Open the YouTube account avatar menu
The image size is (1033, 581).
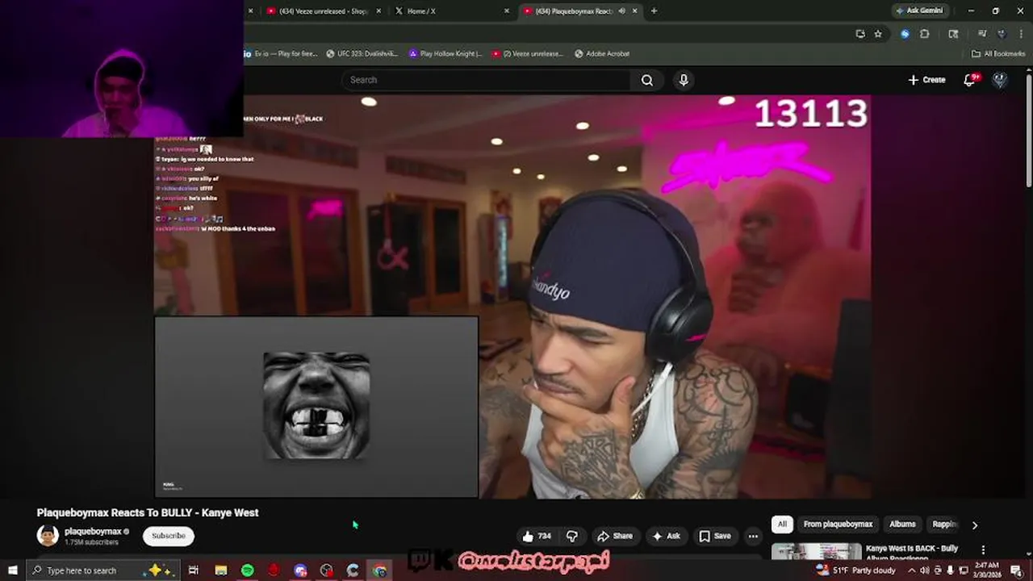coord(1000,80)
